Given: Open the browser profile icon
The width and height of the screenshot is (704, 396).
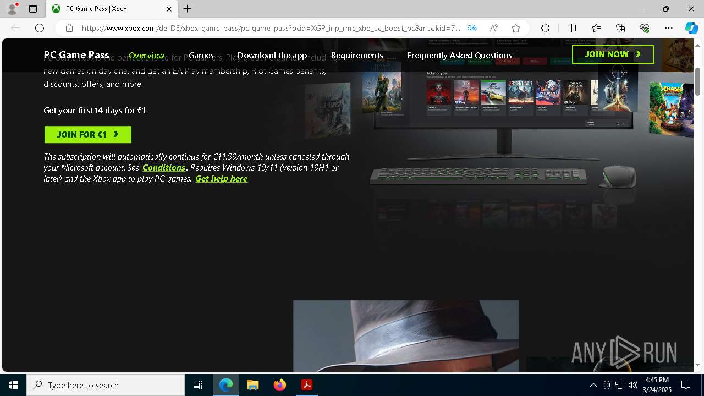Looking at the screenshot, I should [12, 9].
